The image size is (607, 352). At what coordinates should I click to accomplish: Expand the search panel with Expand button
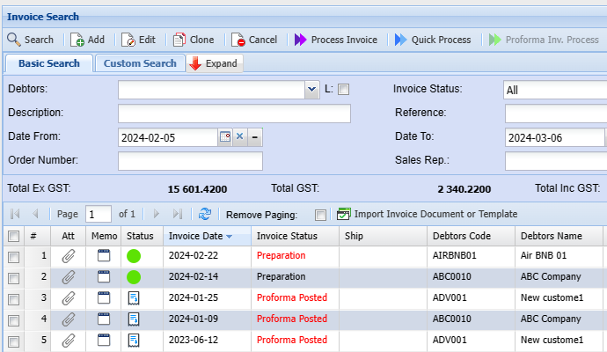click(215, 63)
